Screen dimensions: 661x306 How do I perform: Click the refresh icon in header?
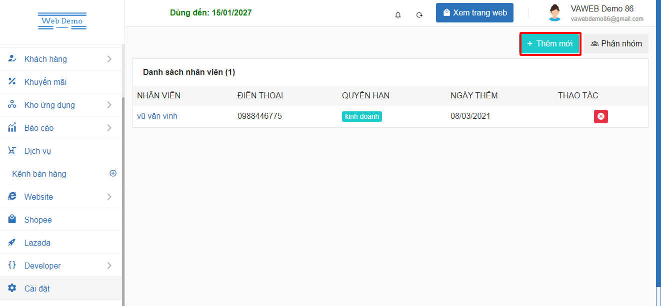click(x=419, y=15)
